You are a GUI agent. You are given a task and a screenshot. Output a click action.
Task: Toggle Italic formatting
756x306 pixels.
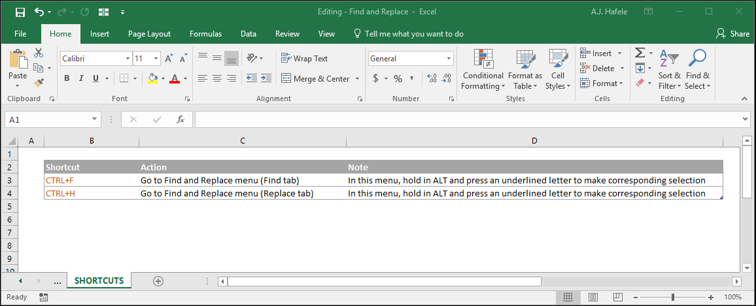[81, 78]
